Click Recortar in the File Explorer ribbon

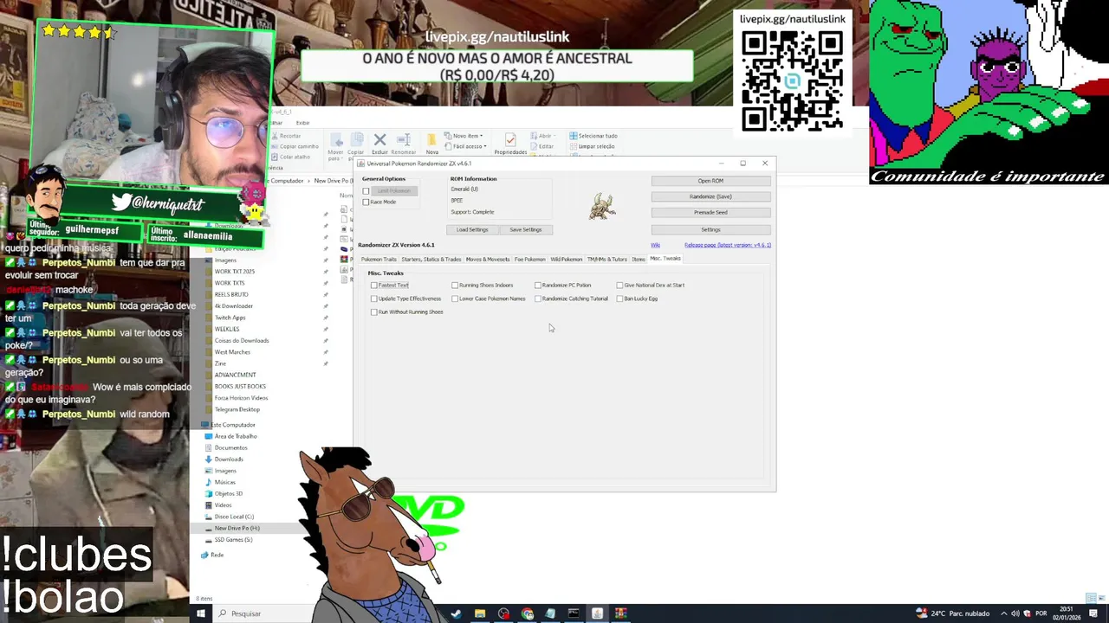[x=285, y=136]
